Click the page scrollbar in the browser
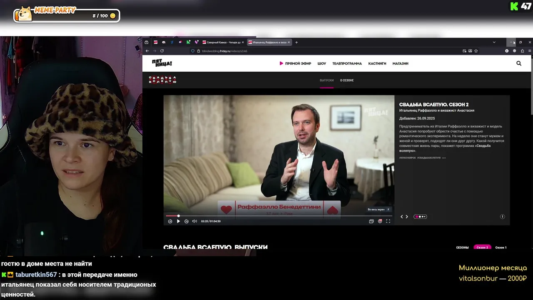The image size is (533, 300). coord(531,85)
